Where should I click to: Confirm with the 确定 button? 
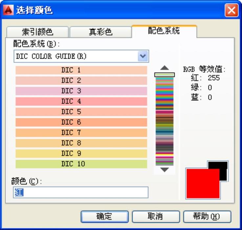(x=105, y=217)
